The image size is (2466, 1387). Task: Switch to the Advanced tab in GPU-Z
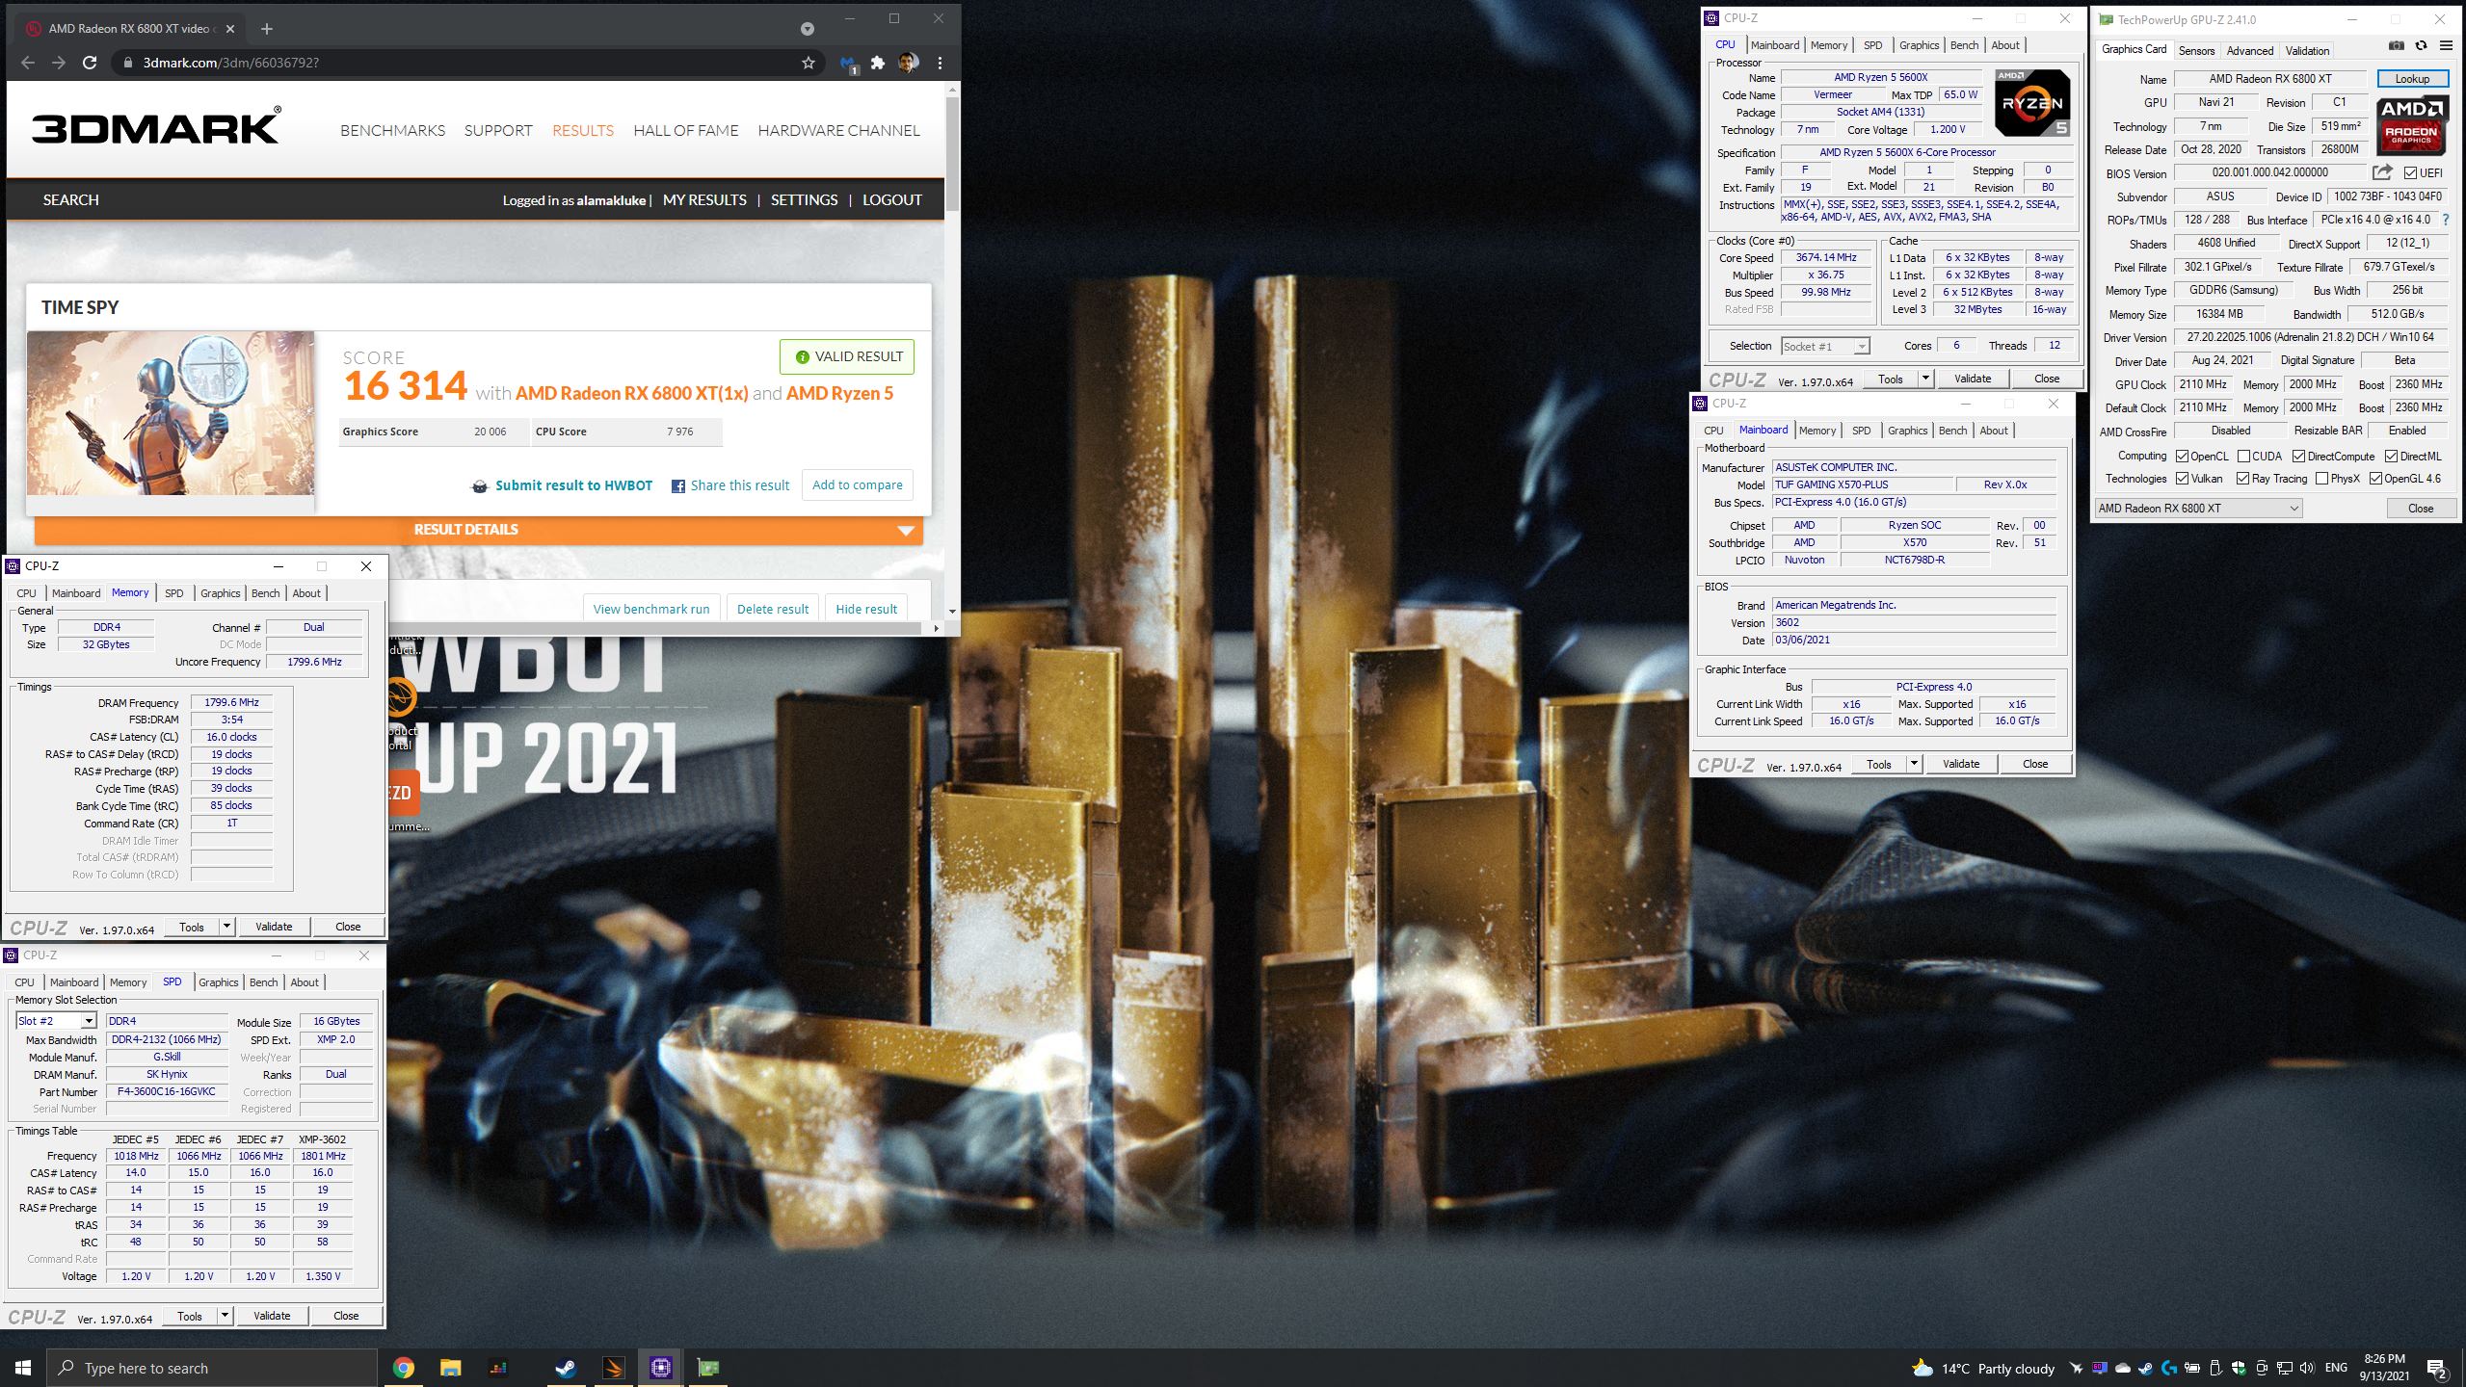(2250, 50)
